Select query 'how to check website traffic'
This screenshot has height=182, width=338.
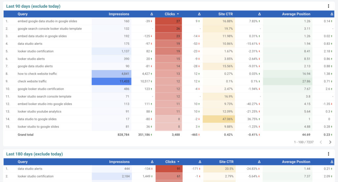tap(37, 74)
